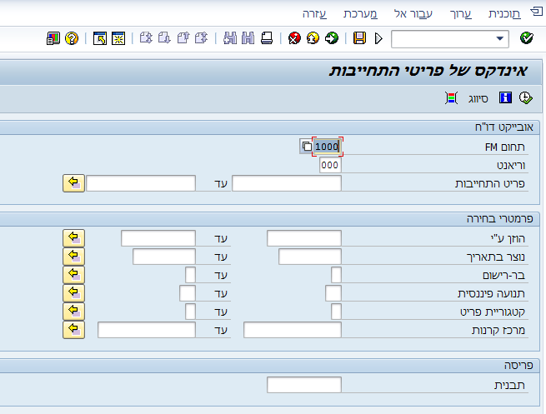Viewport: 546px width, 414px height.
Task: Open the עבור אל menu
Action: click(x=413, y=14)
